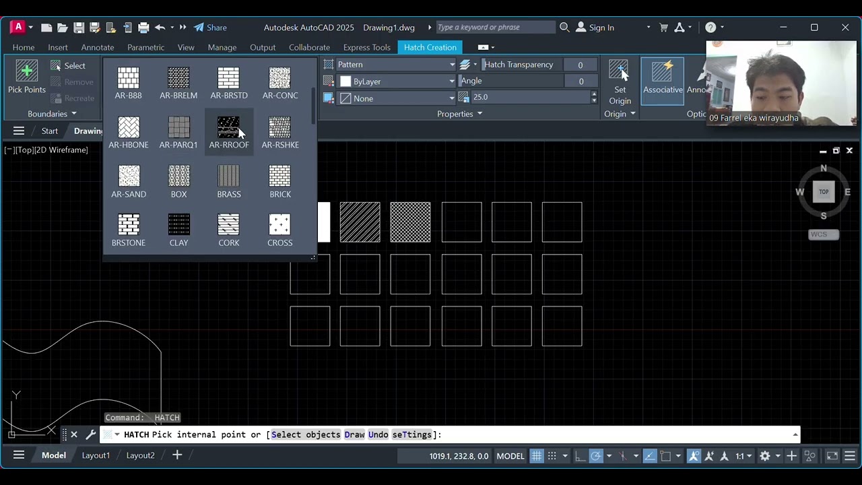Screen dimensions: 862x485
Task: Select the AR-PARQ1 parquet pattern
Action: point(178,132)
